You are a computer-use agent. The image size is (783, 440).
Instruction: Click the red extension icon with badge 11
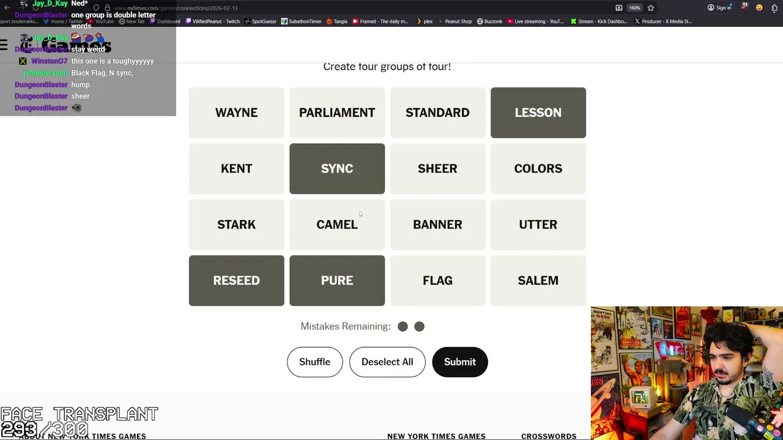click(x=744, y=7)
